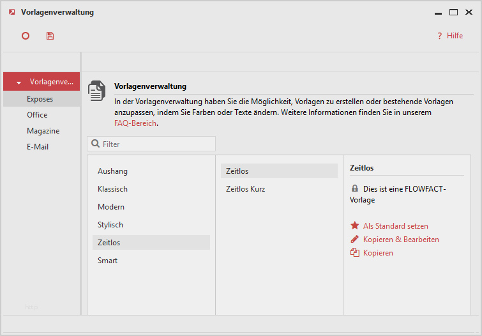Click the Vorlagenverwaltung document icon
Image resolution: width=482 pixels, height=336 pixels.
click(x=96, y=91)
